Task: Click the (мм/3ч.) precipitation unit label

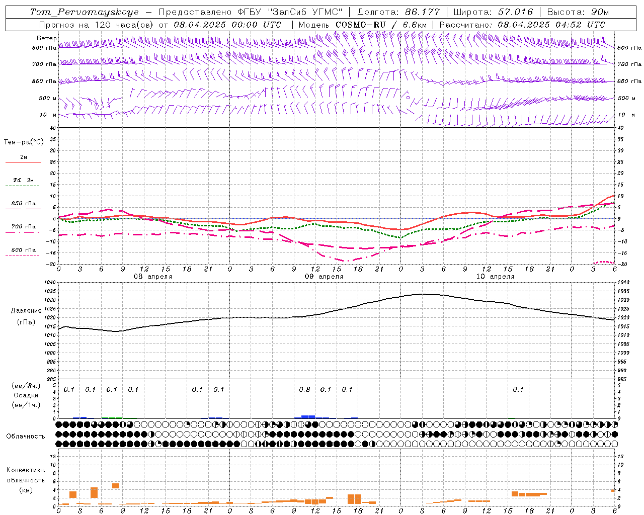Action: pos(26,386)
